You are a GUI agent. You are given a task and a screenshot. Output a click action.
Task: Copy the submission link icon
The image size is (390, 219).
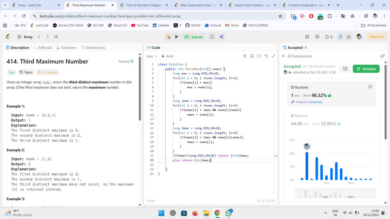(x=383, y=56)
